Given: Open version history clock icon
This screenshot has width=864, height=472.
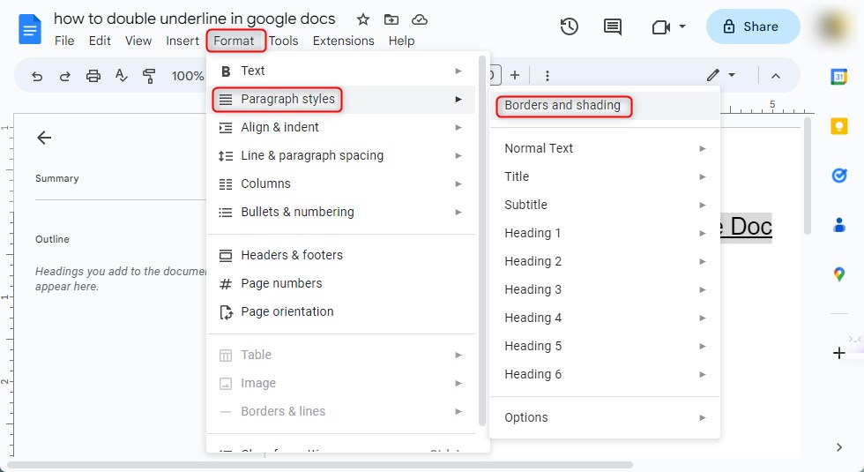Looking at the screenshot, I should coord(570,26).
